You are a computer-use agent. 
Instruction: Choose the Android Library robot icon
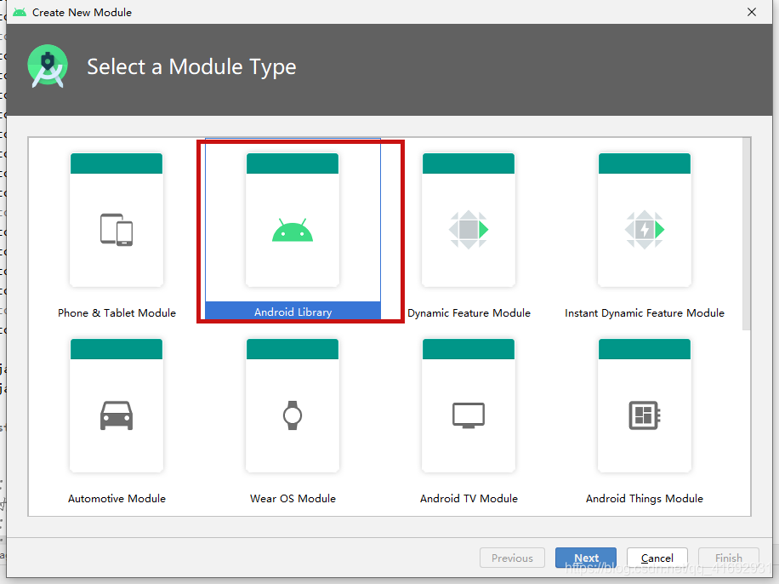pos(293,231)
